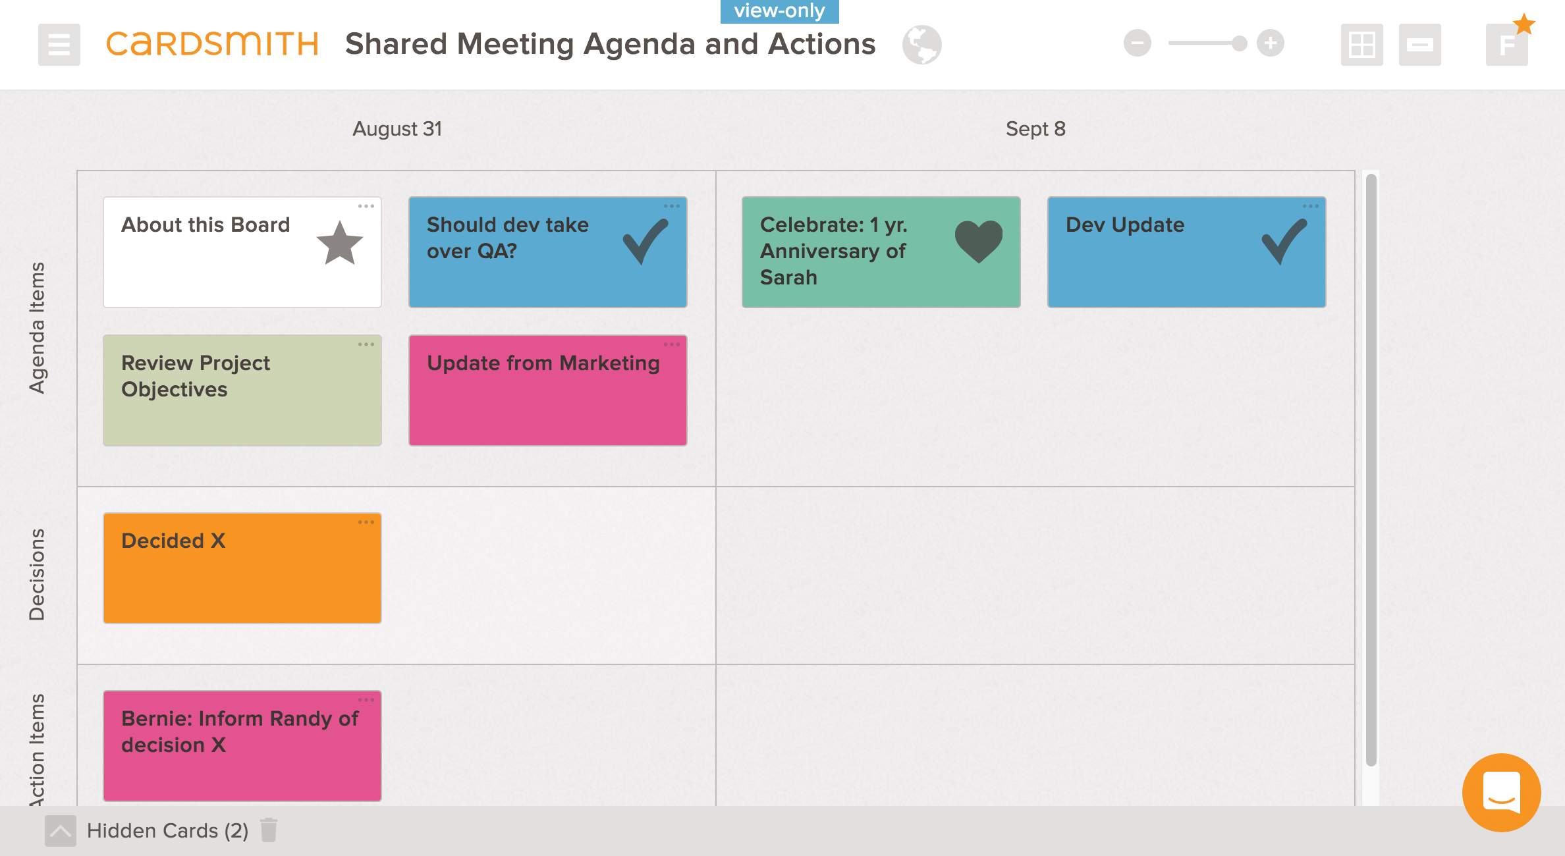Click the zoom out minus icon
This screenshot has height=856, width=1565.
1138,44
